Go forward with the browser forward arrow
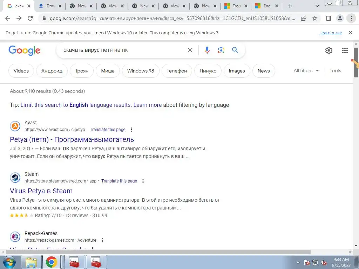Image resolution: width=359 pixels, height=269 pixels. coord(19,18)
